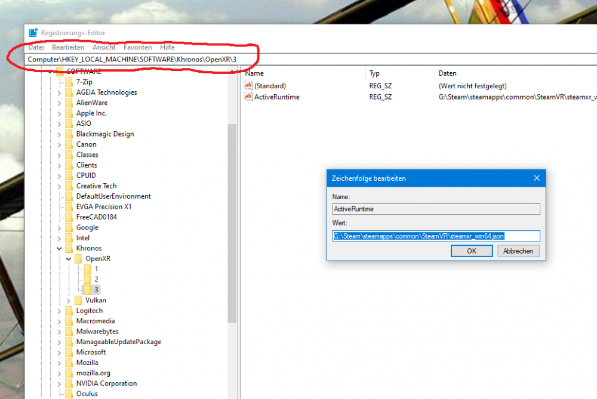Expand the Blackmagic Design key
Screen dimensions: 597x399
59,134
